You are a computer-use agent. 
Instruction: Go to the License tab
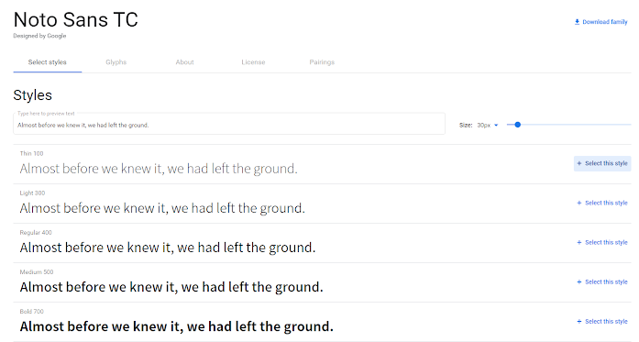(253, 62)
